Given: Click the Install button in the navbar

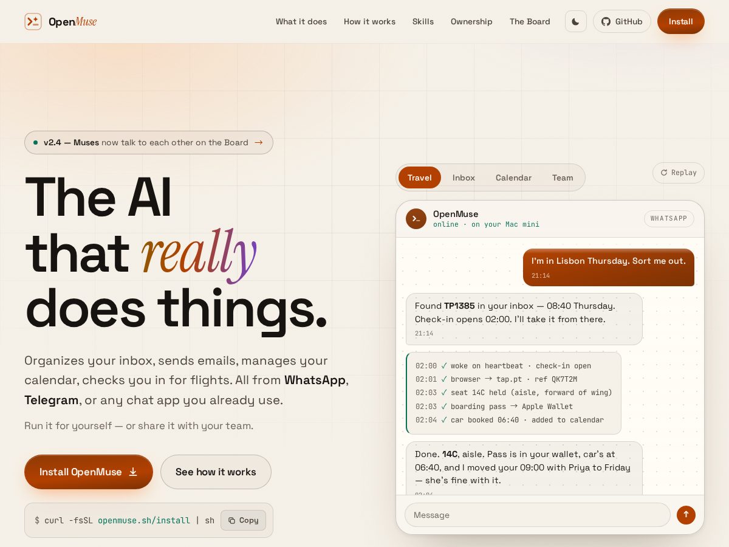Looking at the screenshot, I should click(x=680, y=21).
